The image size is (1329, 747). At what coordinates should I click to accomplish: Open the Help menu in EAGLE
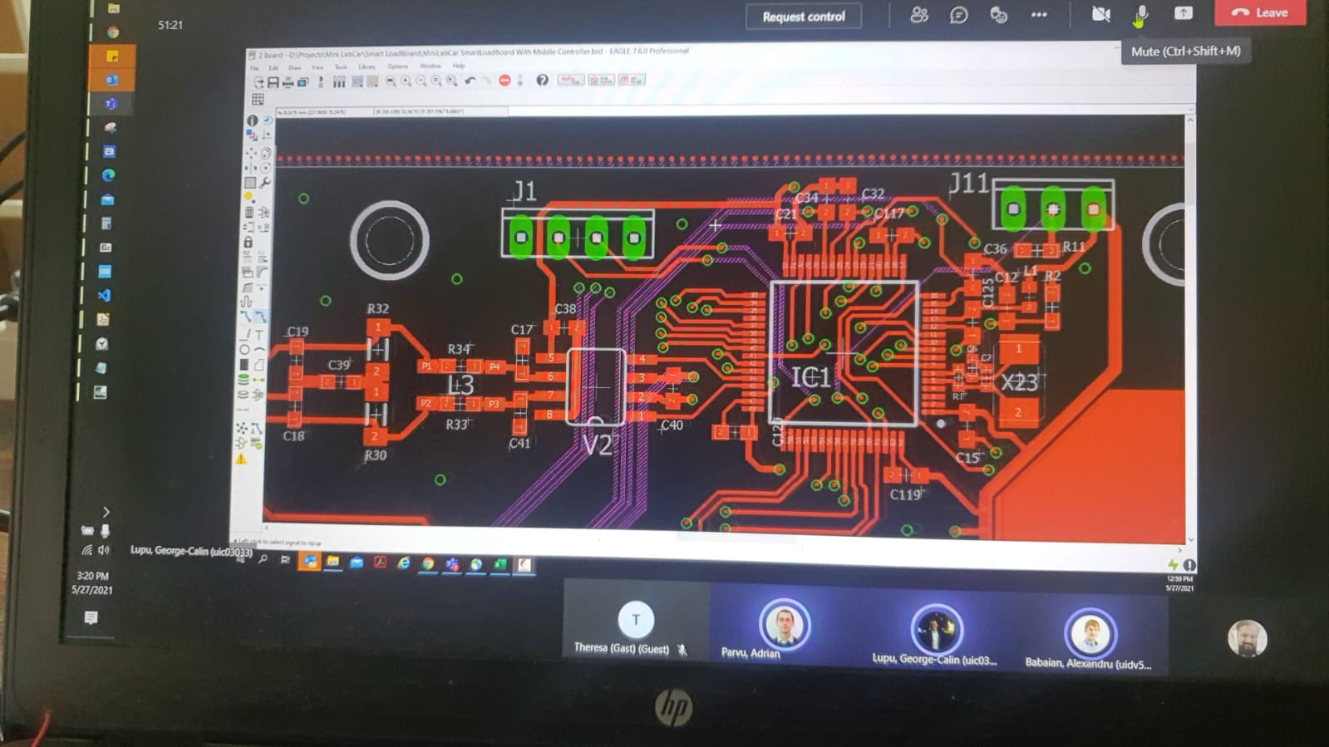coord(459,66)
